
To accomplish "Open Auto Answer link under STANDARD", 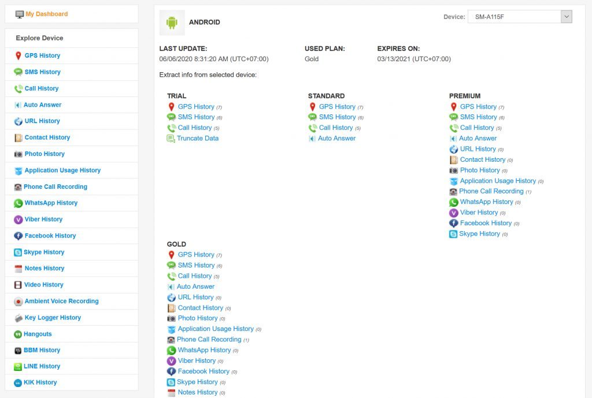I will (x=336, y=138).
